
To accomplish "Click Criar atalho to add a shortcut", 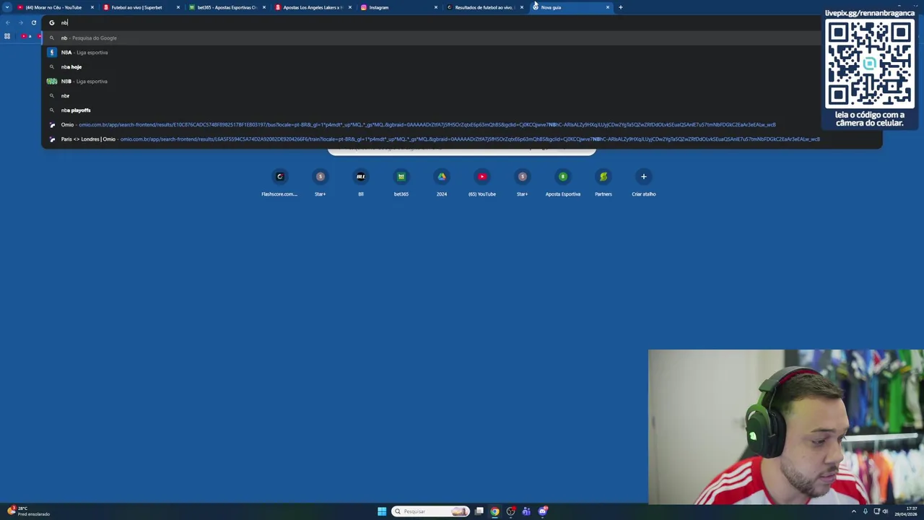I will coord(644,182).
